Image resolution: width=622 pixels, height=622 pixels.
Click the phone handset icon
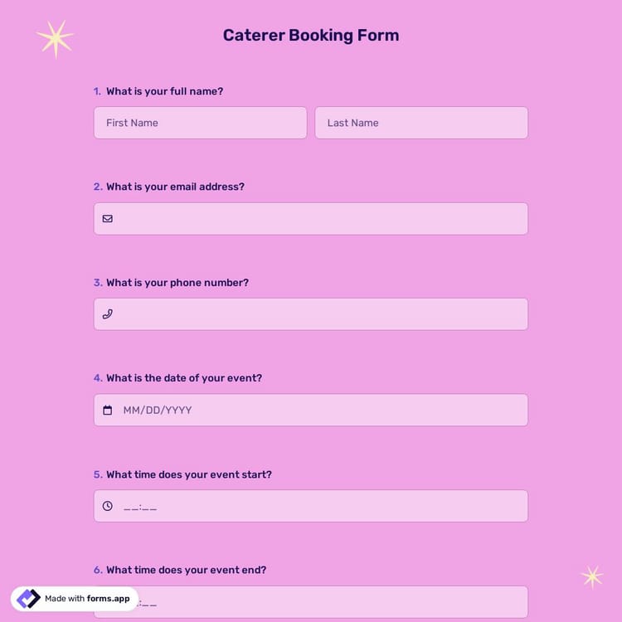click(x=108, y=314)
